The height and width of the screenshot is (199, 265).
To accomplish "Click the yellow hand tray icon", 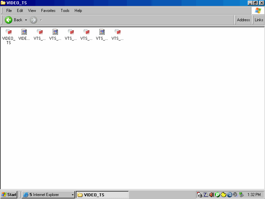I will click(223, 195).
